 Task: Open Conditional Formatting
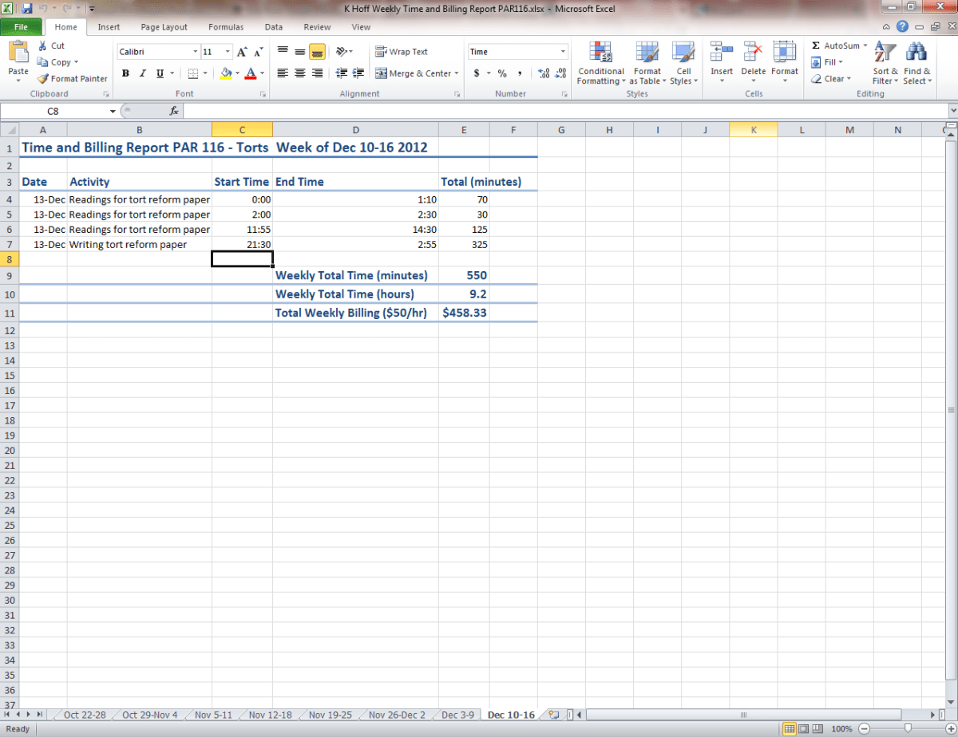coord(600,64)
